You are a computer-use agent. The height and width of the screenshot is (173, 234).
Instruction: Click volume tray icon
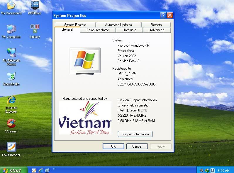click(202, 170)
